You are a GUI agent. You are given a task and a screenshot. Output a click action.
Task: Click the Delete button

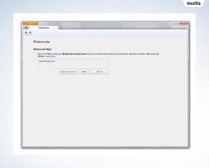84,72
